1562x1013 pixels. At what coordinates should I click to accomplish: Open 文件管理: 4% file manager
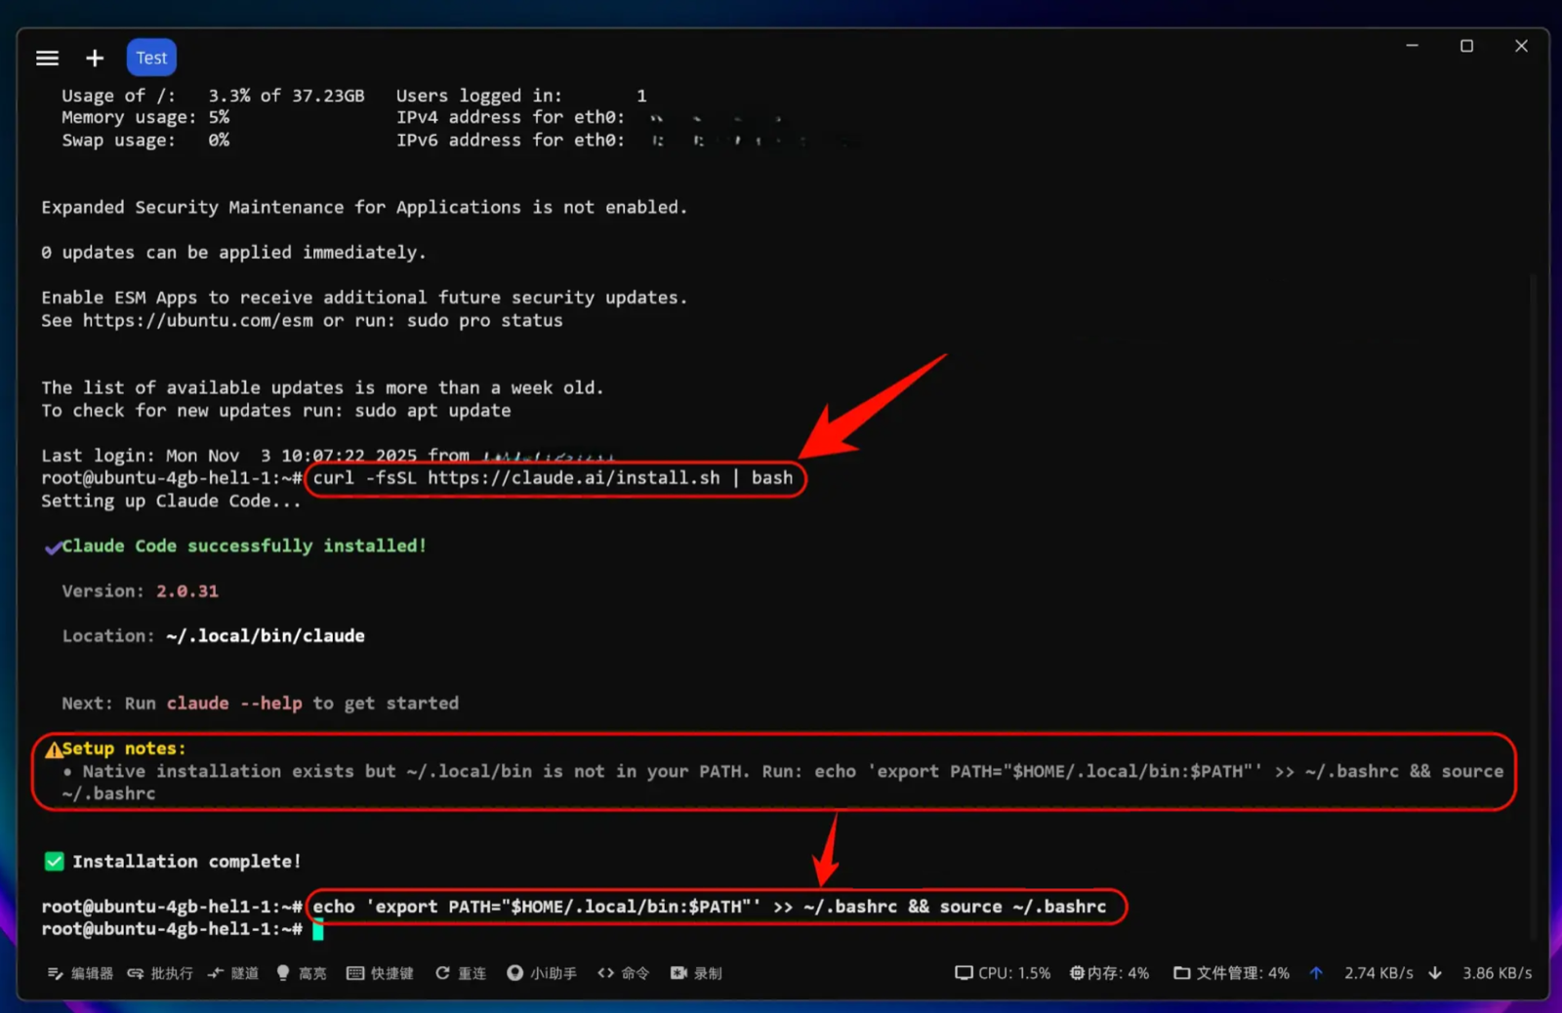pos(1231,973)
